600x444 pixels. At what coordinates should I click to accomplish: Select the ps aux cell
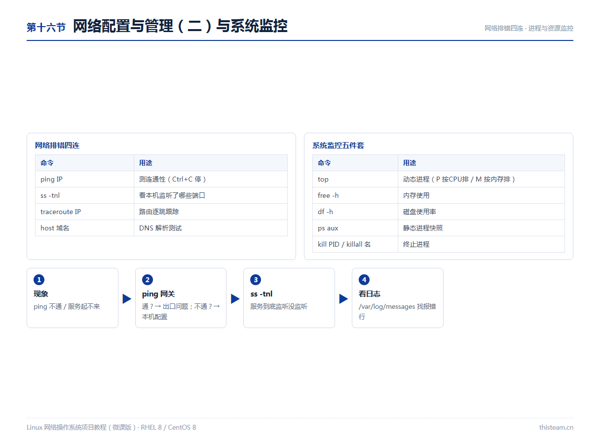click(355, 228)
